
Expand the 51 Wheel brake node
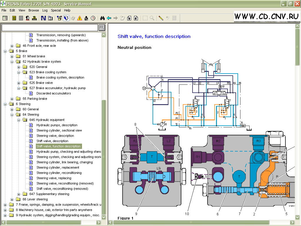[x=12, y=56]
